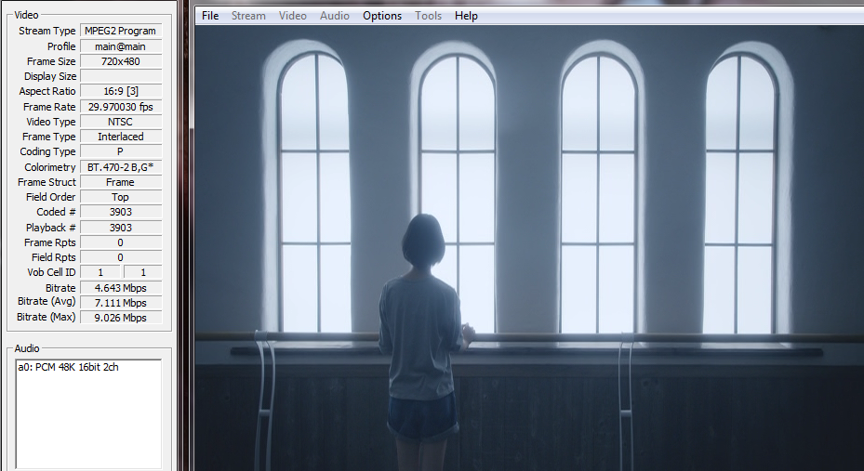
Task: Click the 'Vob Cell ID' label
Action: point(51,272)
